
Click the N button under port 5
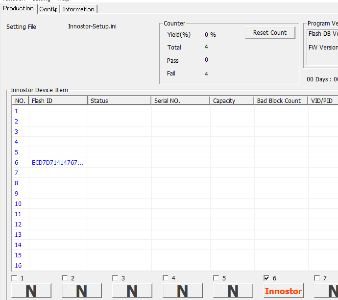click(x=233, y=291)
